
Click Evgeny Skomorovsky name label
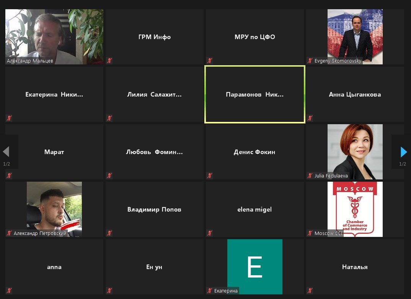(x=338, y=61)
